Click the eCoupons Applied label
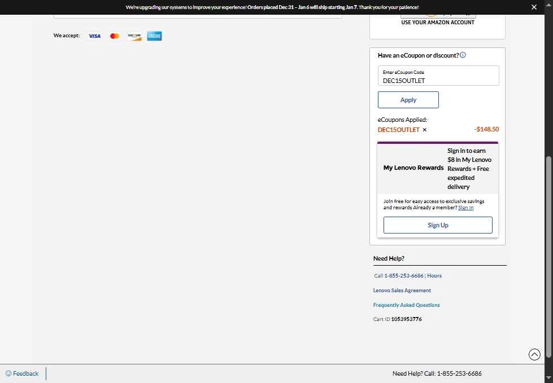Image resolution: width=553 pixels, height=383 pixels. click(402, 120)
